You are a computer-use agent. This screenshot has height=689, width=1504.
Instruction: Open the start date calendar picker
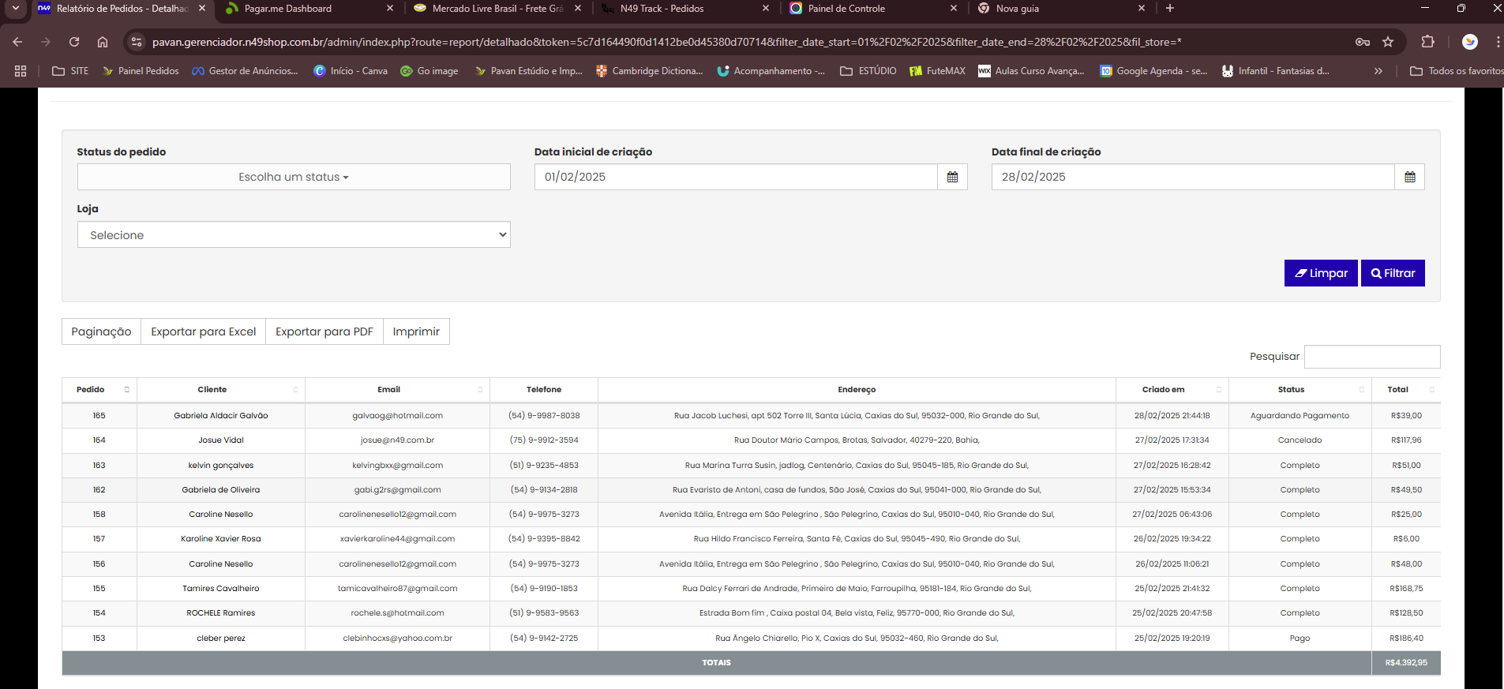(x=952, y=177)
